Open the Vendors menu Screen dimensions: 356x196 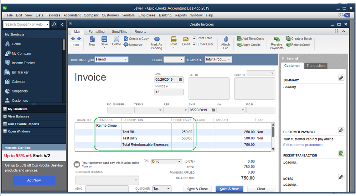(129, 15)
